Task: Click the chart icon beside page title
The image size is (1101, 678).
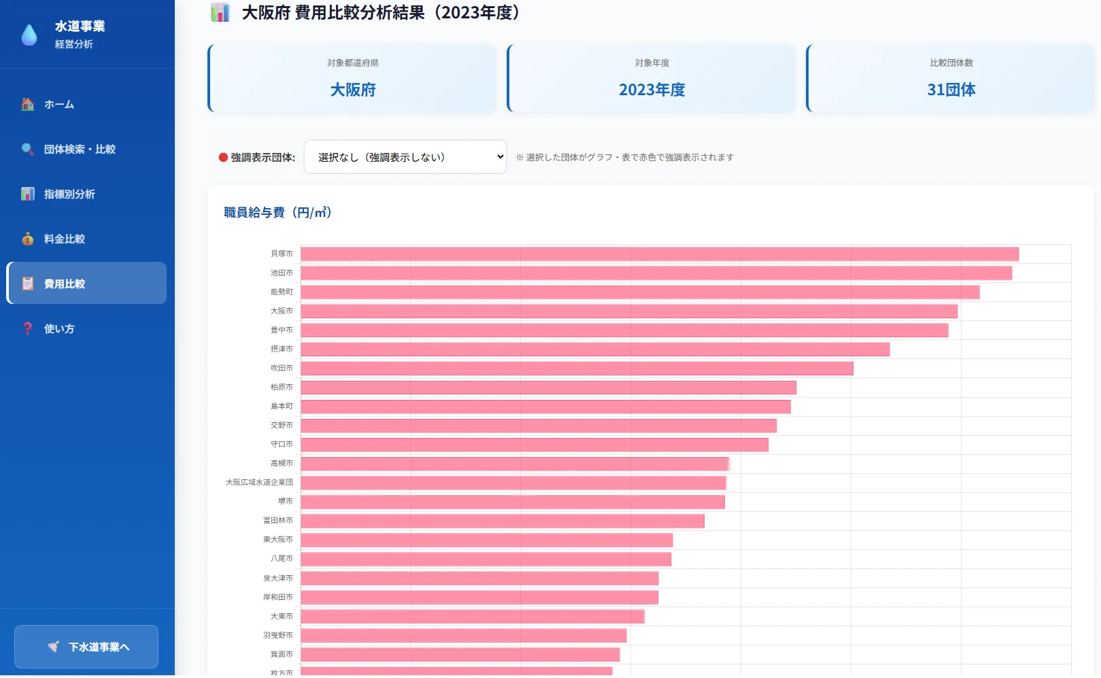Action: pyautogui.click(x=220, y=12)
